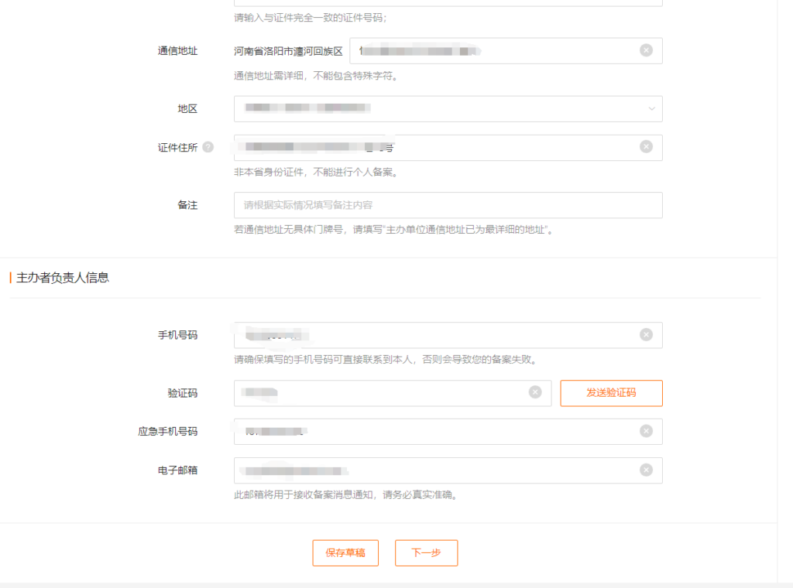Click the 主办者负责人信息 section heading
Image resolution: width=793 pixels, height=588 pixels.
point(63,277)
